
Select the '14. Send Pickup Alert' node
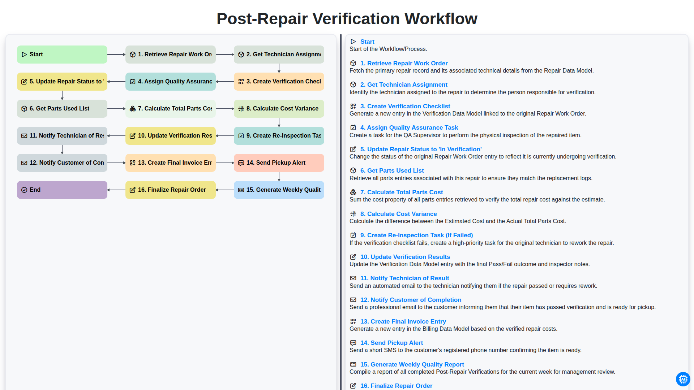279,163
